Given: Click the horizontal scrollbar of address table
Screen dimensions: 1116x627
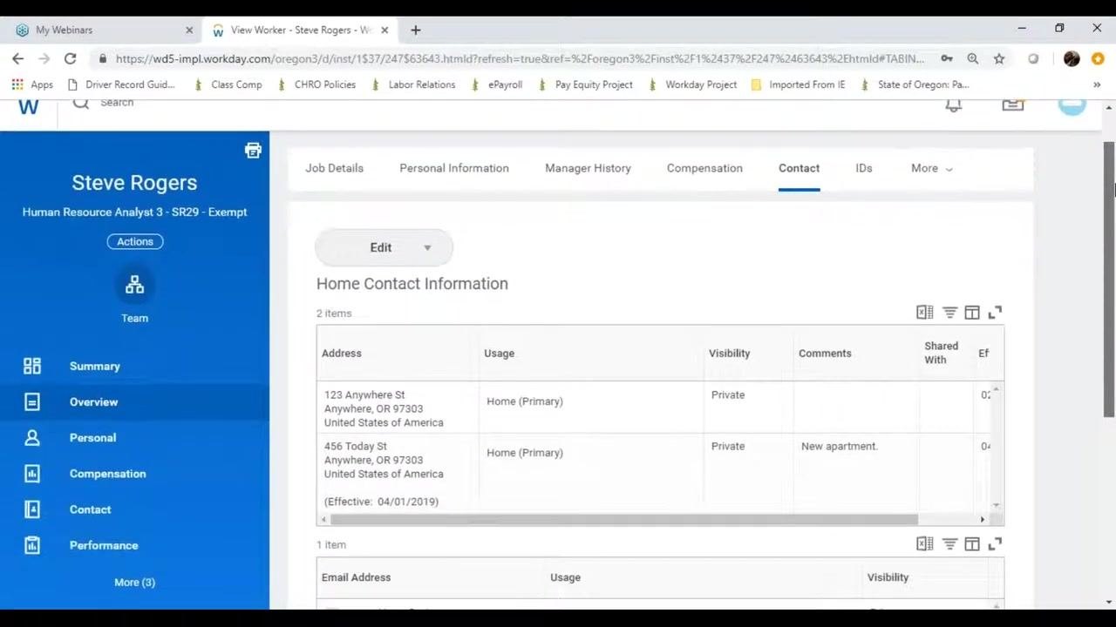Looking at the screenshot, I should pos(624,519).
